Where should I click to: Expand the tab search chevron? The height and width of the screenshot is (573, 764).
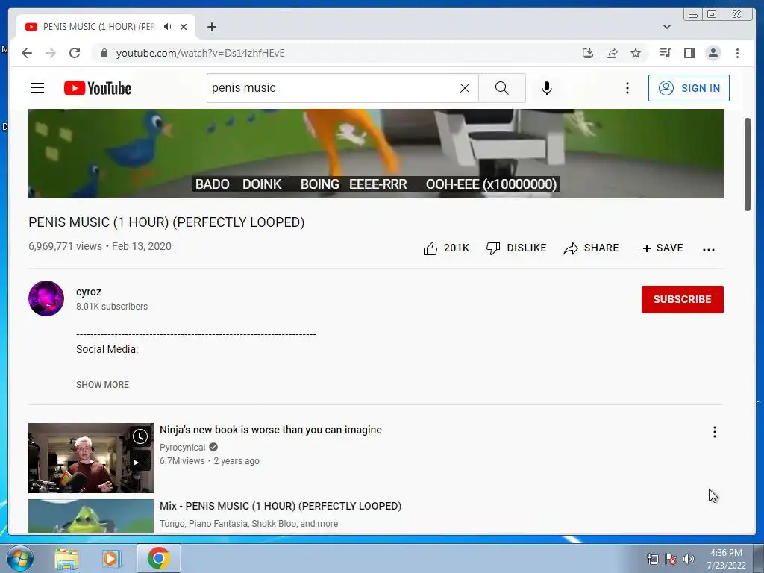pos(666,27)
